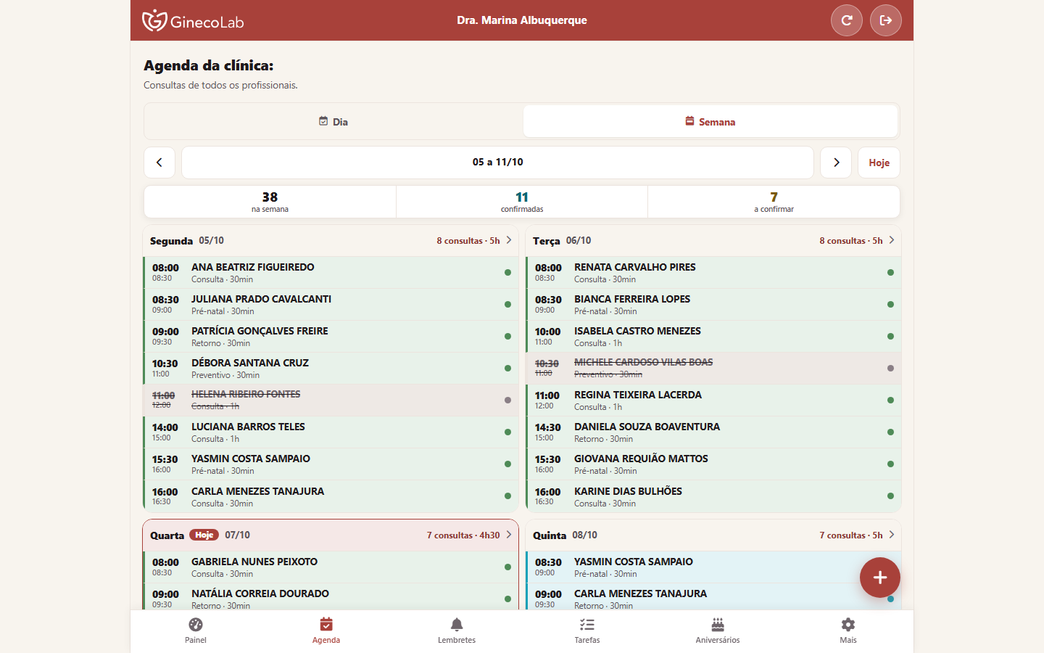Click status dot for Renata Carvalho Pires

pyautogui.click(x=890, y=273)
